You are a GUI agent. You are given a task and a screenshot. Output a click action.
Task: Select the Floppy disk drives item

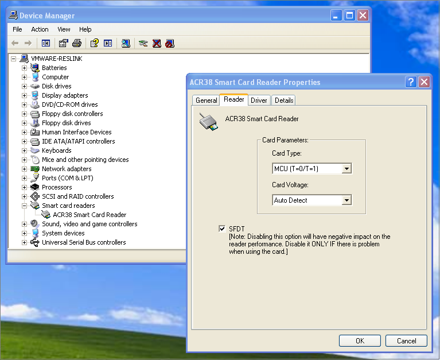tap(66, 123)
